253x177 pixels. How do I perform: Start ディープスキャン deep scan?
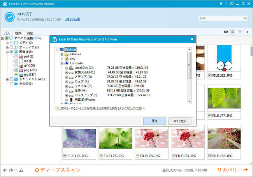pyautogui.click(x=58, y=170)
